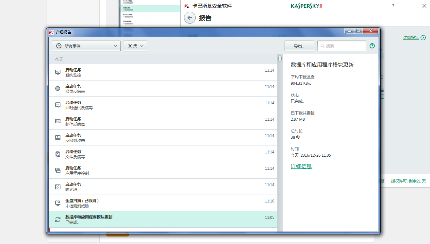The width and height of the screenshot is (430, 244).
Task: Click the 11:05 timestamp of update event
Action: 270,218
